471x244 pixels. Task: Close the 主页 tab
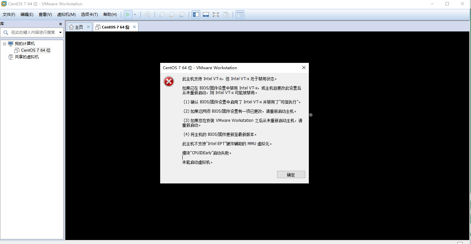[x=88, y=27]
